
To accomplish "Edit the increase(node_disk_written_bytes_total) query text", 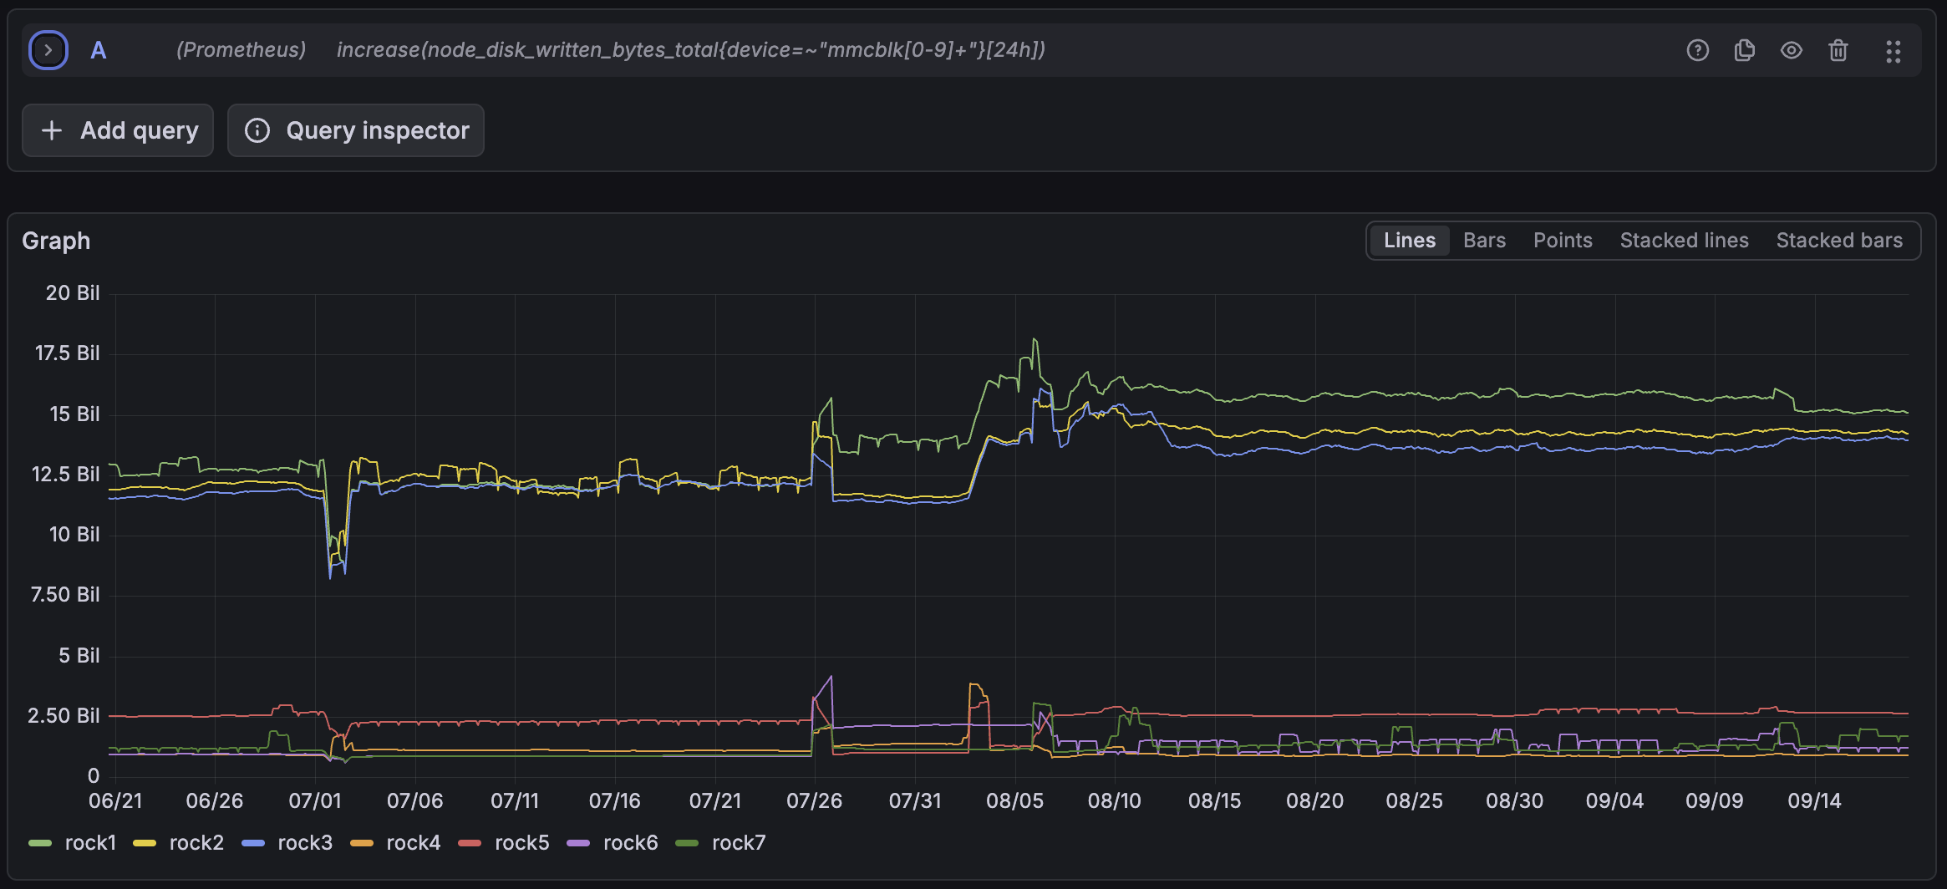I will click(x=691, y=50).
